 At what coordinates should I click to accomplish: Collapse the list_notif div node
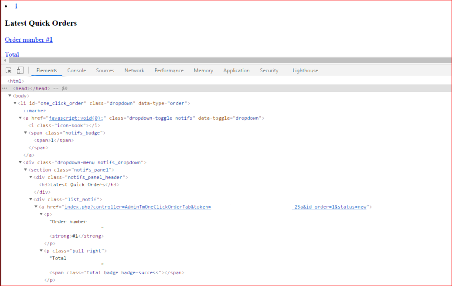coord(31,199)
